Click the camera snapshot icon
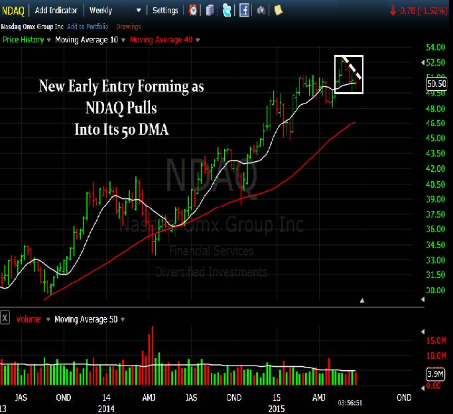The height and width of the screenshot is (414, 453). [x=261, y=11]
